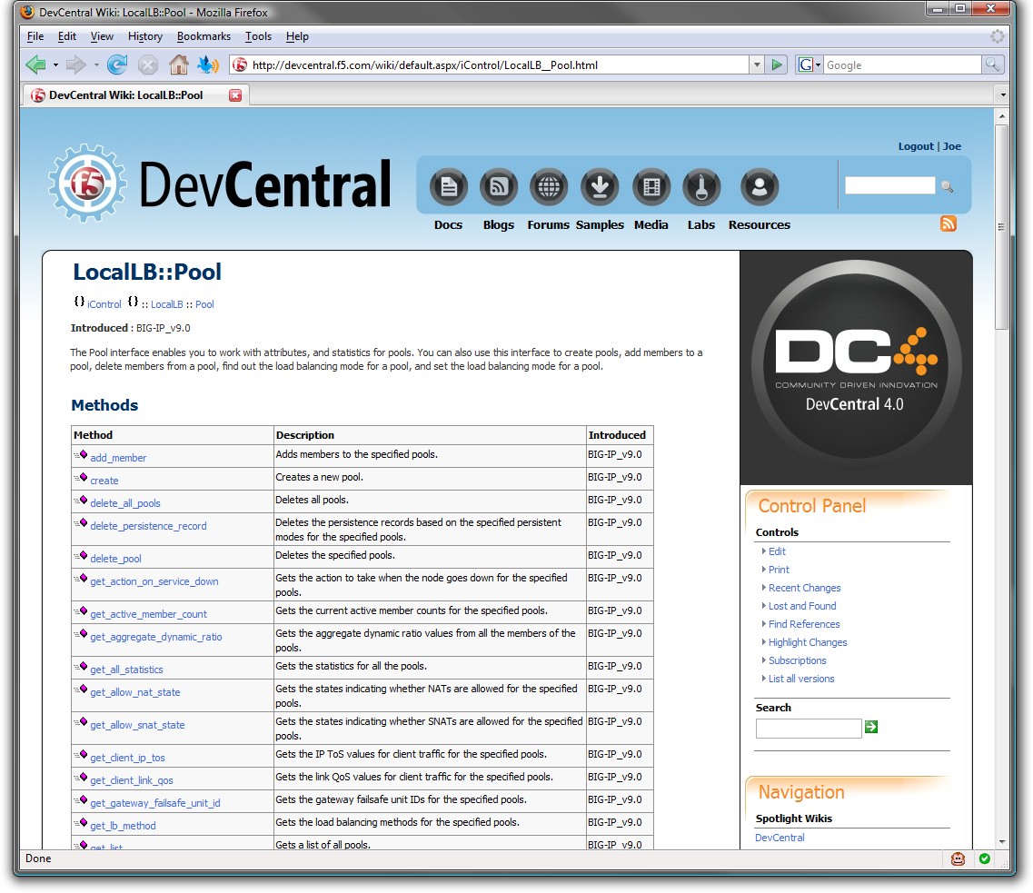Open the Help menu

pos(297,36)
